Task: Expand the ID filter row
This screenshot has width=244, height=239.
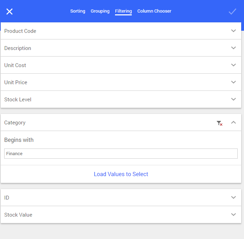Action: tap(121, 197)
